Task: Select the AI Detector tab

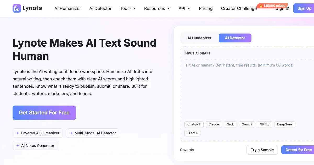Action: pyautogui.click(x=235, y=38)
